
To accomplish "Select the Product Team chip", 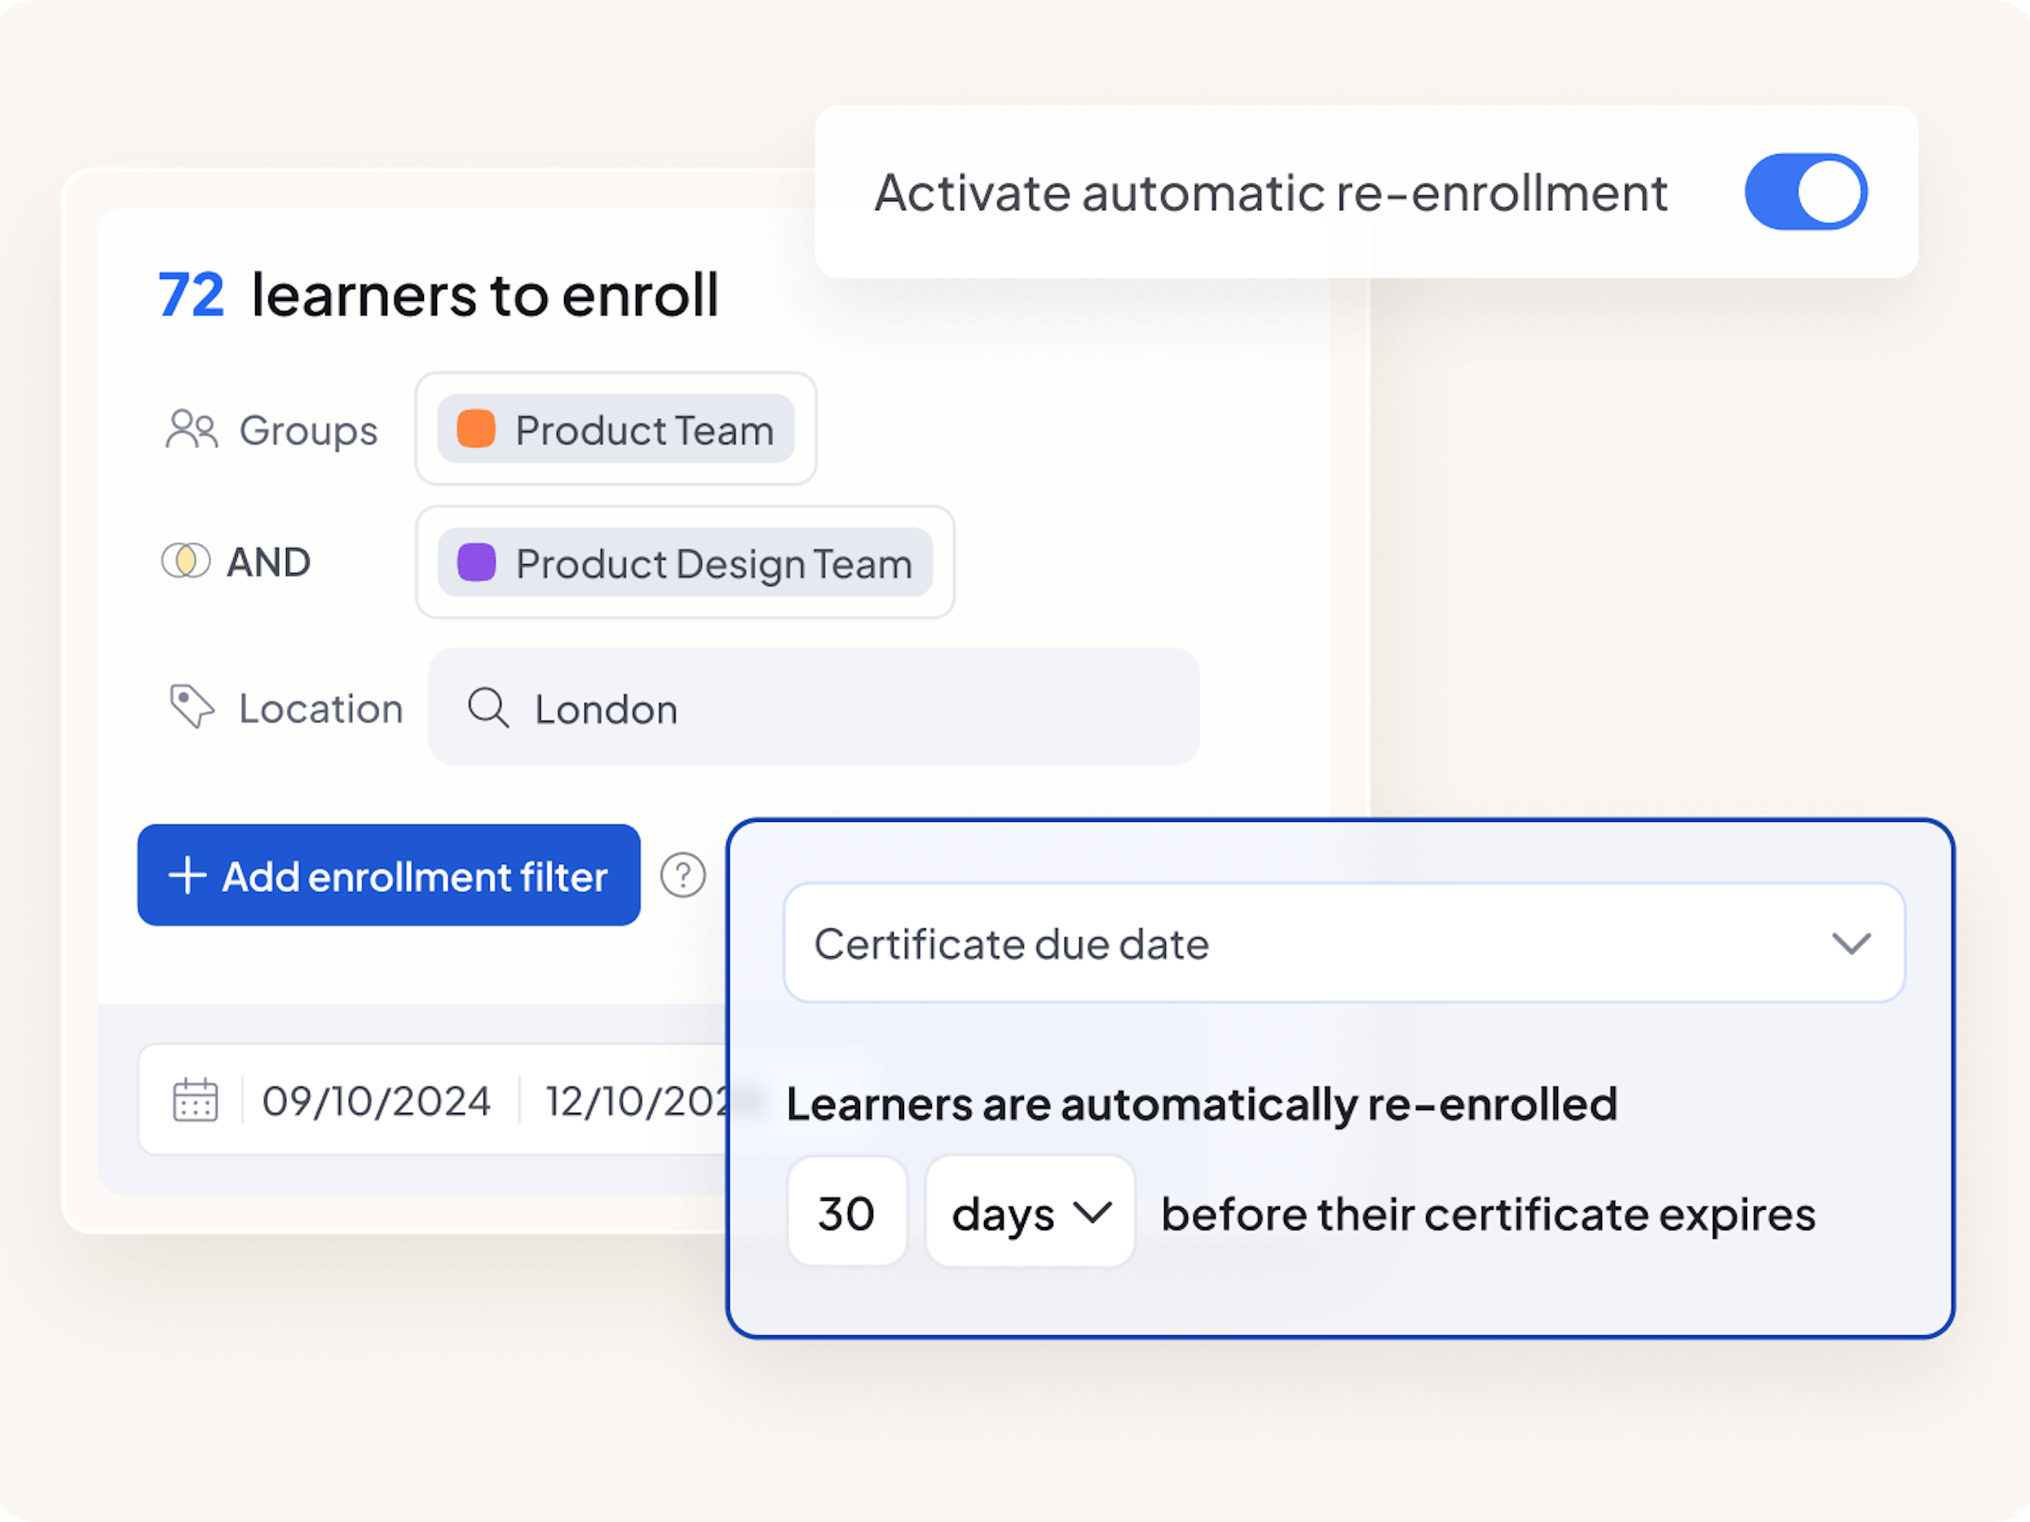I will click(643, 430).
